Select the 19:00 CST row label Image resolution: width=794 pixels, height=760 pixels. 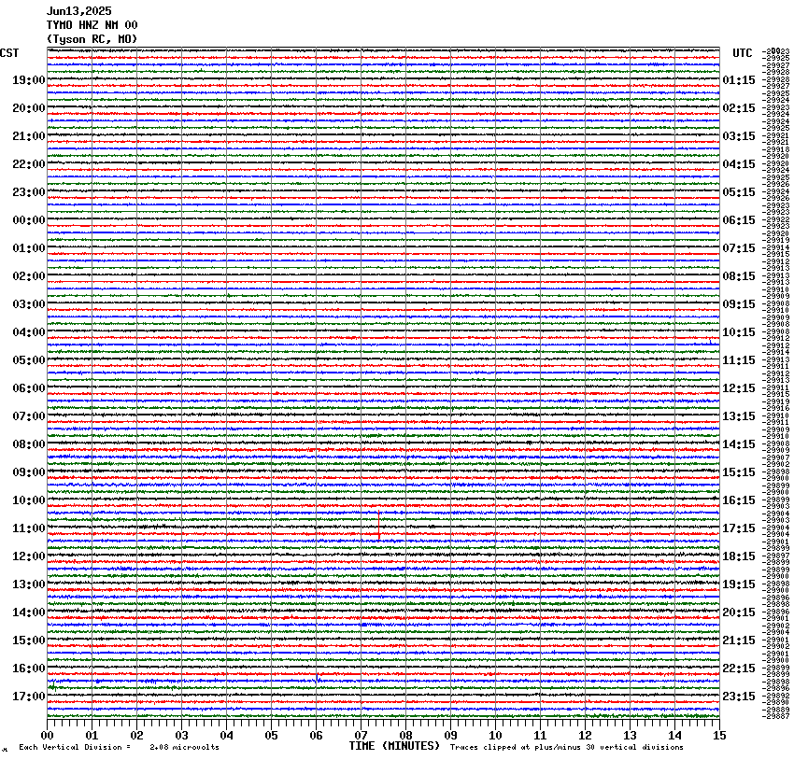[x=29, y=80]
